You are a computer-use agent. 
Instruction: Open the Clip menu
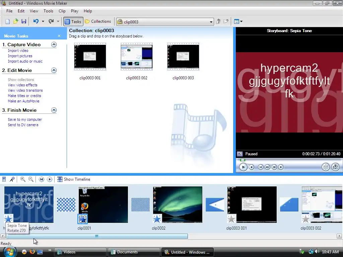click(62, 11)
